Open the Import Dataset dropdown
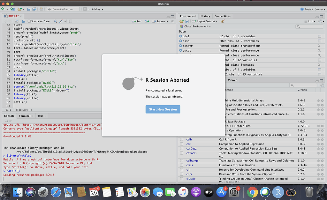The width and height of the screenshot is (327, 200). tap(205, 21)
